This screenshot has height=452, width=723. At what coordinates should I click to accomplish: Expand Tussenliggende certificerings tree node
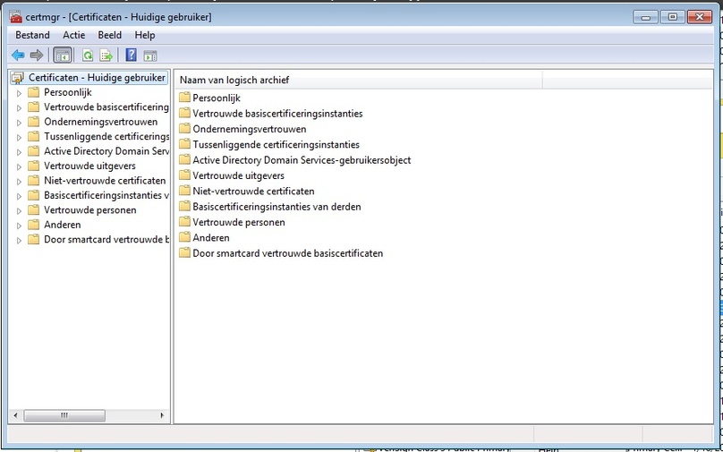coord(19,138)
